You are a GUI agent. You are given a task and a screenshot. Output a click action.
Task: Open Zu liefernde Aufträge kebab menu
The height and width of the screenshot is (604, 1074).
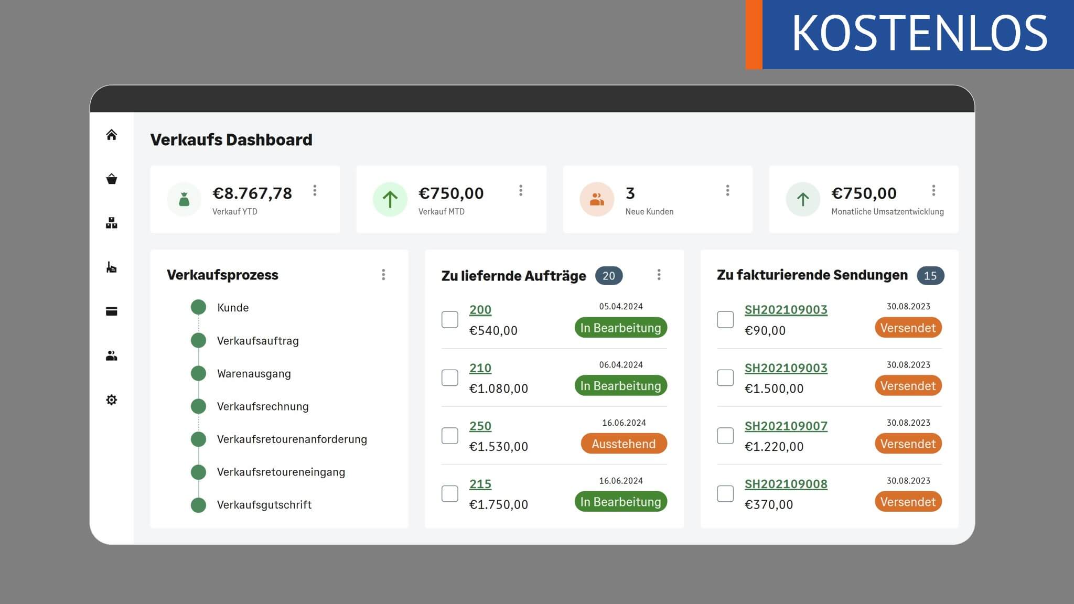659,275
